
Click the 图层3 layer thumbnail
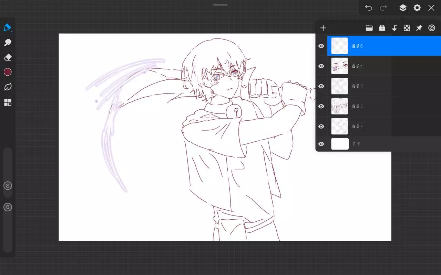click(340, 106)
